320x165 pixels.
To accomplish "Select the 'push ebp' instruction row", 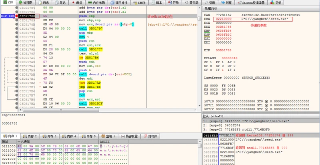I will pos(108,16).
